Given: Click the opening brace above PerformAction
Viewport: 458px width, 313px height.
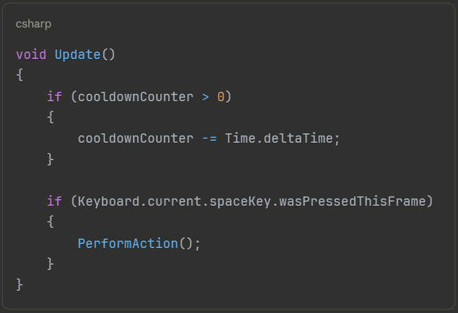Looking at the screenshot, I should click(x=50, y=222).
